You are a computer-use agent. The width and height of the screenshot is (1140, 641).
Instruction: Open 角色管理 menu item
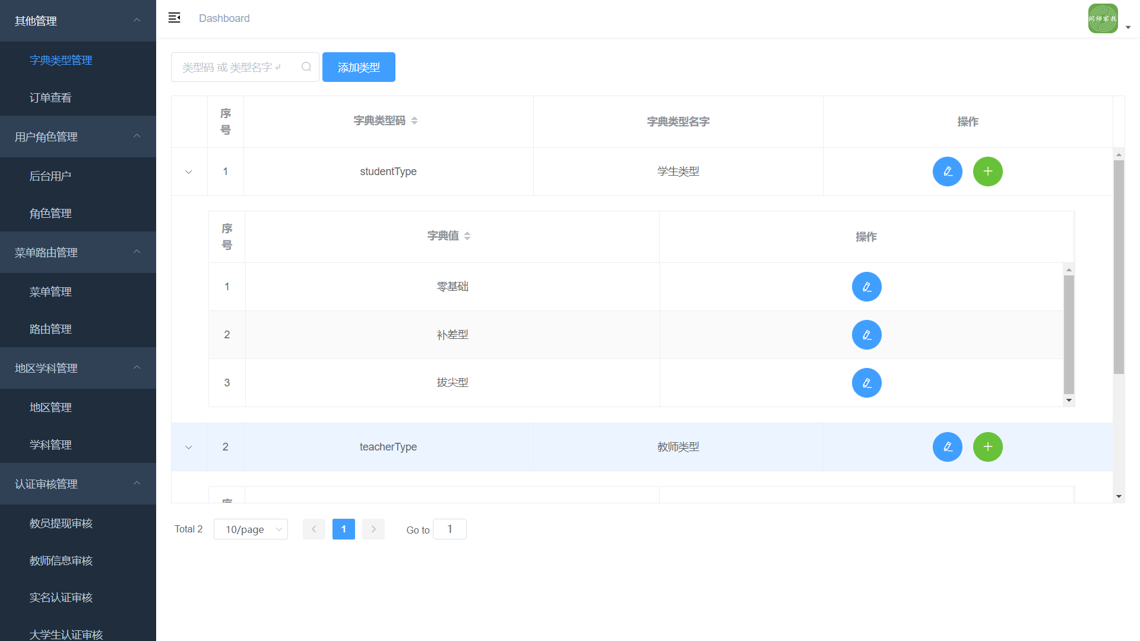[x=50, y=213]
